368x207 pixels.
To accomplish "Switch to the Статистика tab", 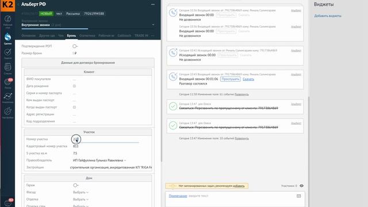I will pyautogui.click(x=87, y=36).
